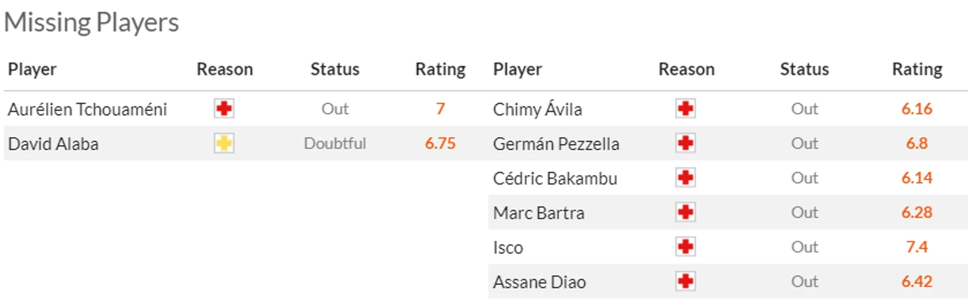The width and height of the screenshot is (968, 305).
Task: Click the Missing Players heading
Action: 91,22
